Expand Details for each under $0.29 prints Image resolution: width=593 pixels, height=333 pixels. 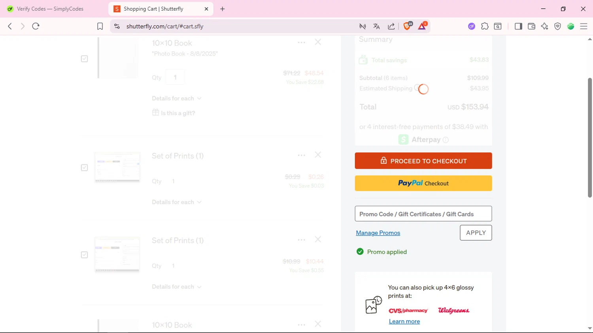tap(177, 202)
